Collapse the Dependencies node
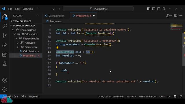Image resolution: width=185 pixels, height=104 pixels. 16,38
